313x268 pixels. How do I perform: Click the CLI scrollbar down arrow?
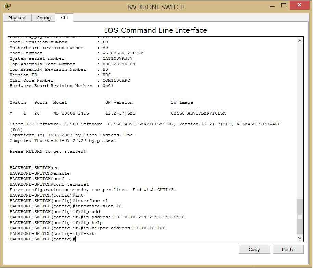[300, 238]
